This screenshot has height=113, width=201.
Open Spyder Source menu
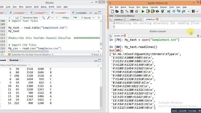point(131,7)
